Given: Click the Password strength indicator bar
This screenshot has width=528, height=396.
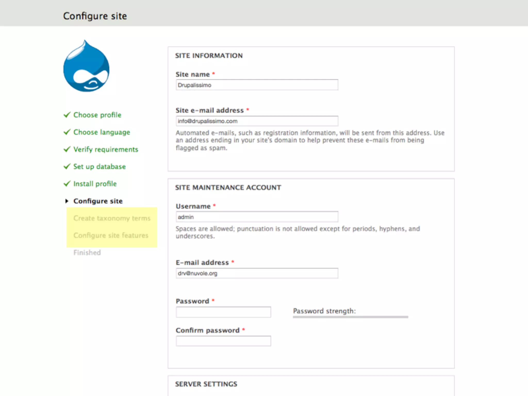Looking at the screenshot, I should [x=350, y=317].
